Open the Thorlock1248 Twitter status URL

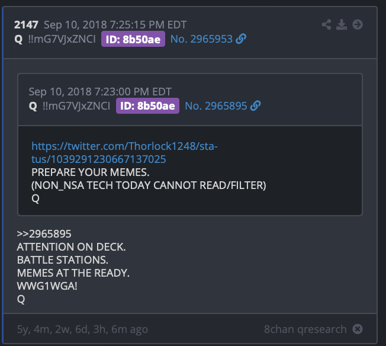point(124,152)
